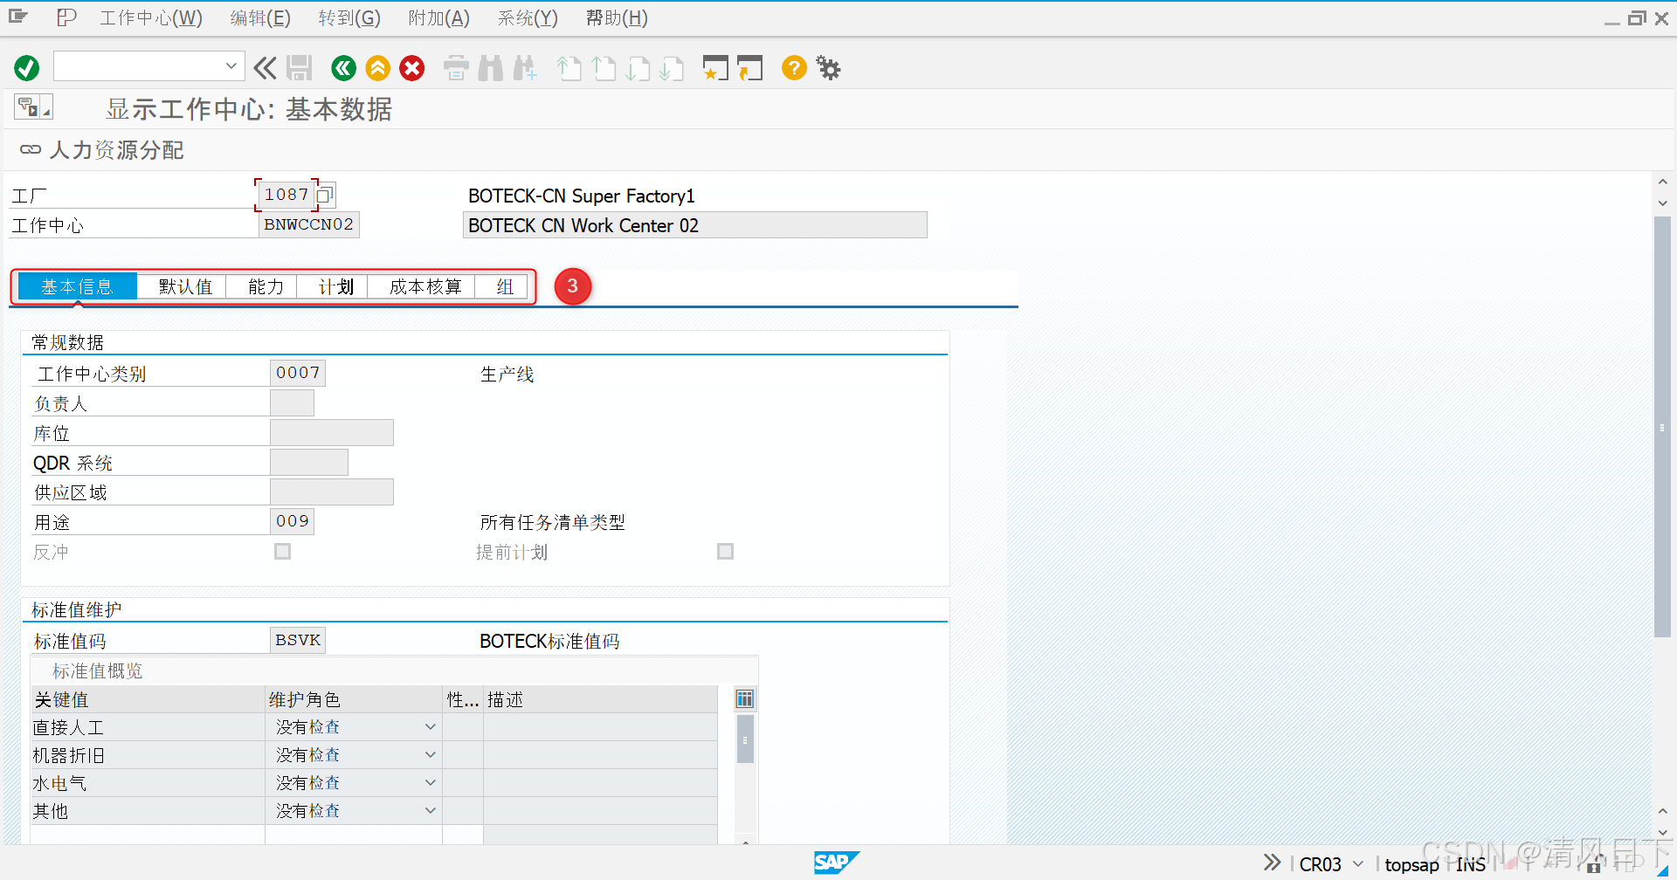The height and width of the screenshot is (880, 1677).
Task: Open the CR03 transaction dropdown in status bar
Action: tap(1357, 864)
